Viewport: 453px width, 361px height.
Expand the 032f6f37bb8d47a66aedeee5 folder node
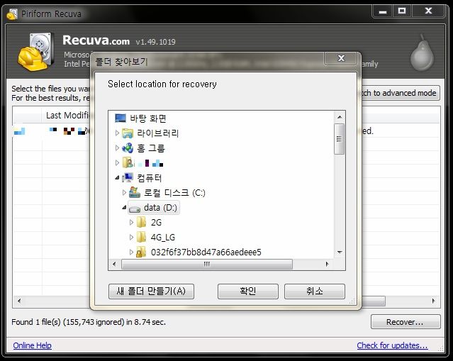[x=131, y=252]
